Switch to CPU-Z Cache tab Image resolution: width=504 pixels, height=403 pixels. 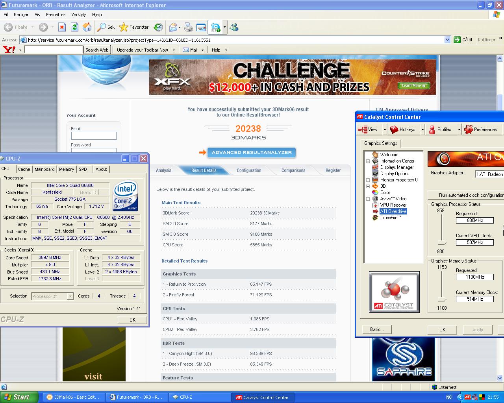tap(24, 169)
